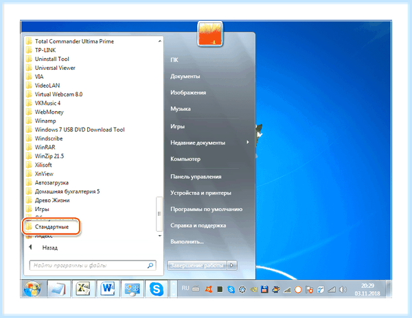Expand the shutdown options arrow

[x=232, y=265]
